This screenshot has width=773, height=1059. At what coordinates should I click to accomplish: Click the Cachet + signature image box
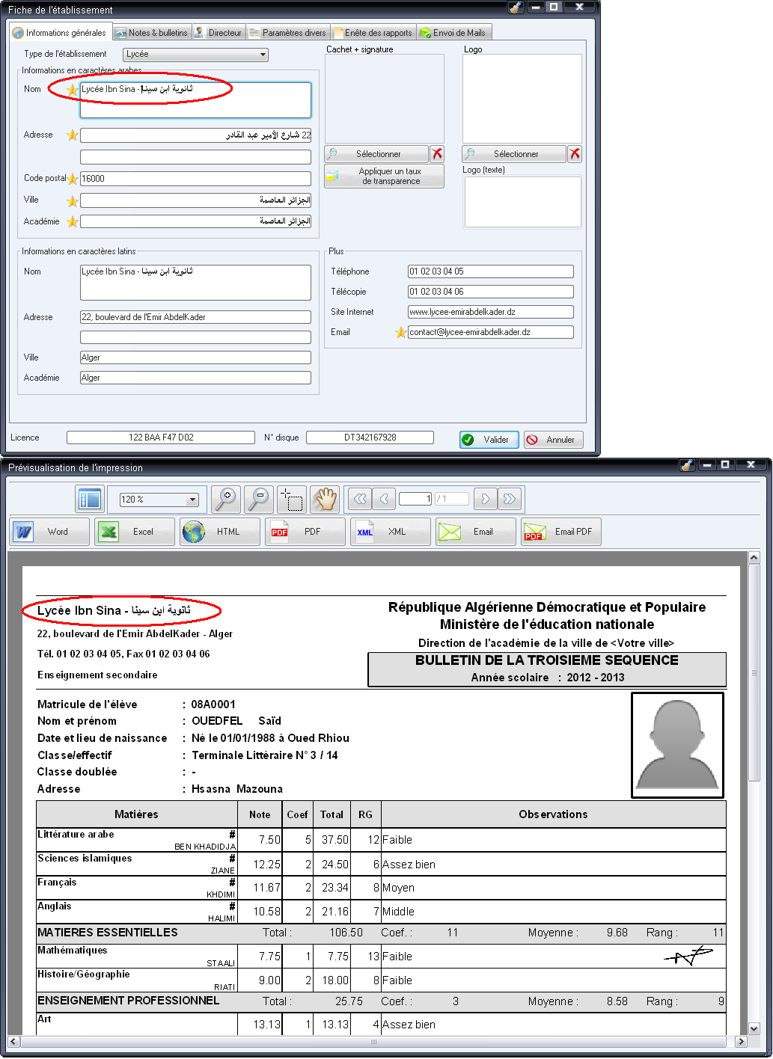point(385,99)
